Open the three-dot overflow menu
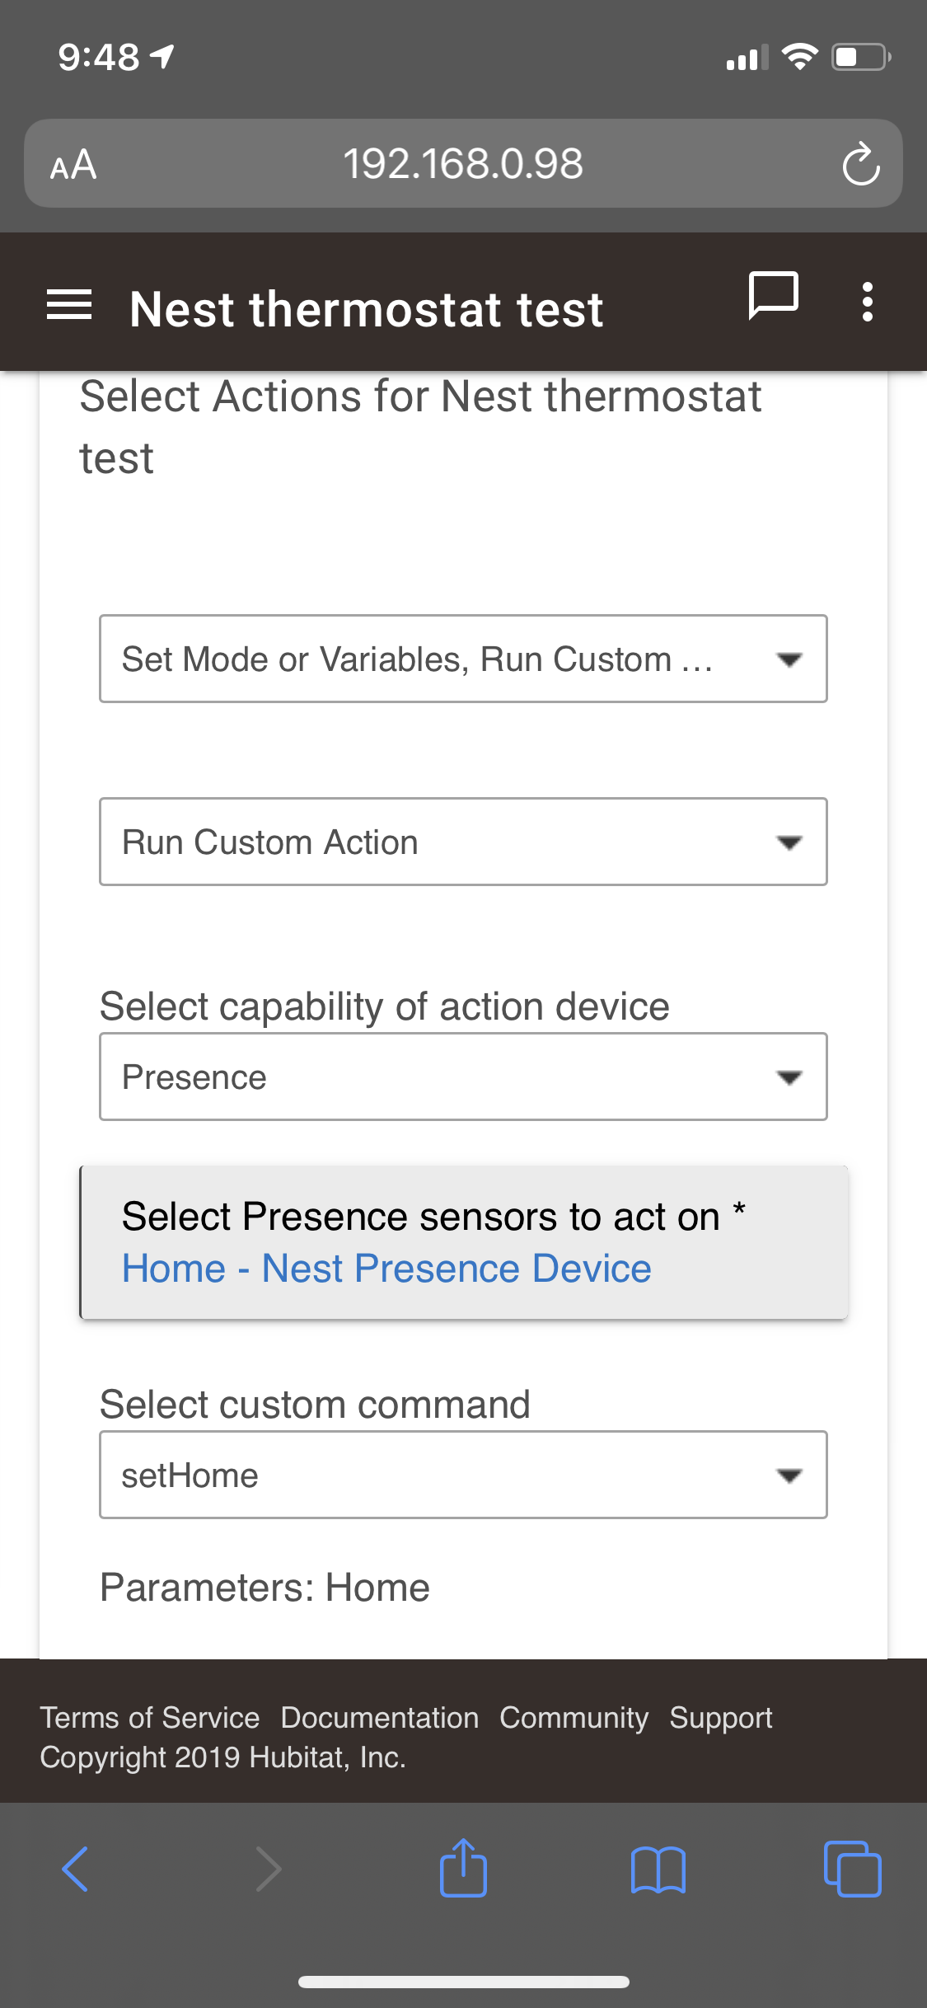The width and height of the screenshot is (927, 2008). (867, 302)
